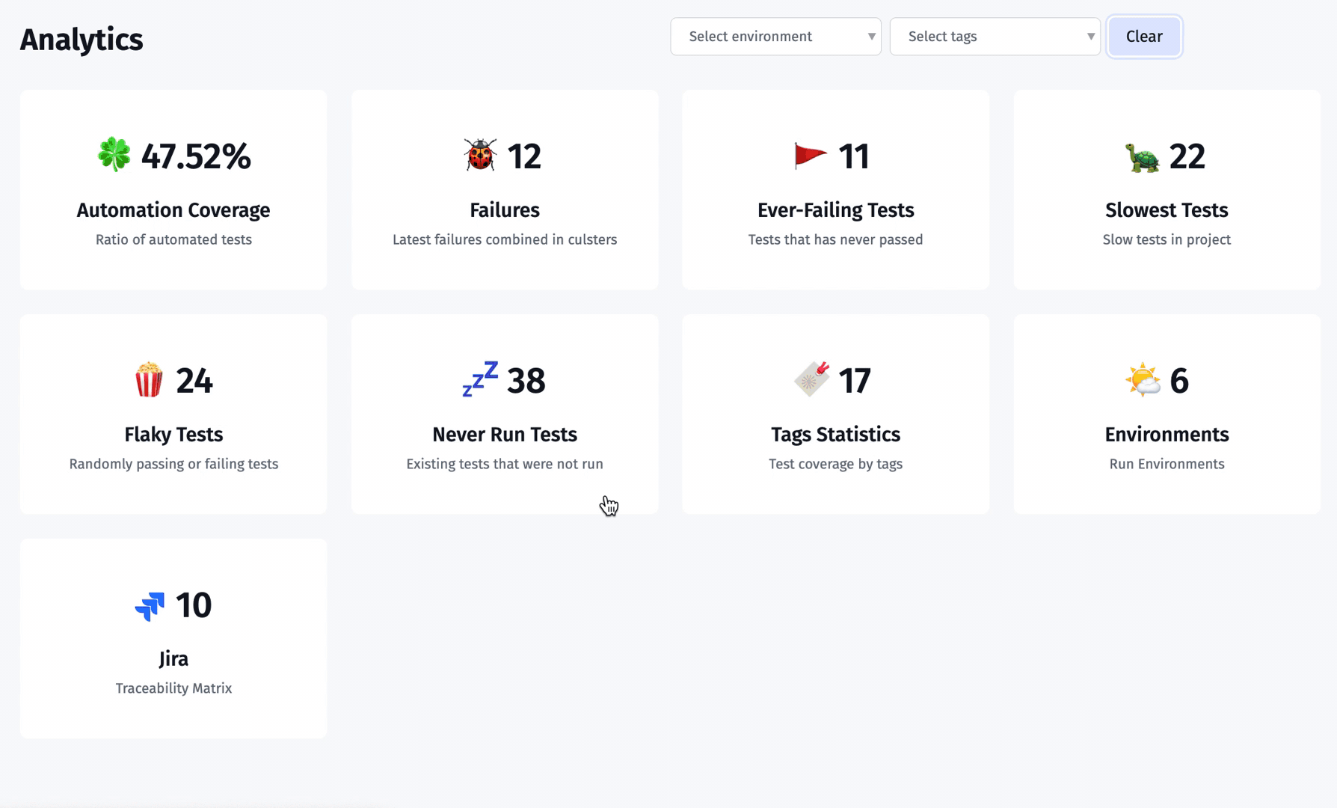Viewport: 1337px width, 808px height.
Task: Click the Jira count 10
Action: click(x=194, y=605)
